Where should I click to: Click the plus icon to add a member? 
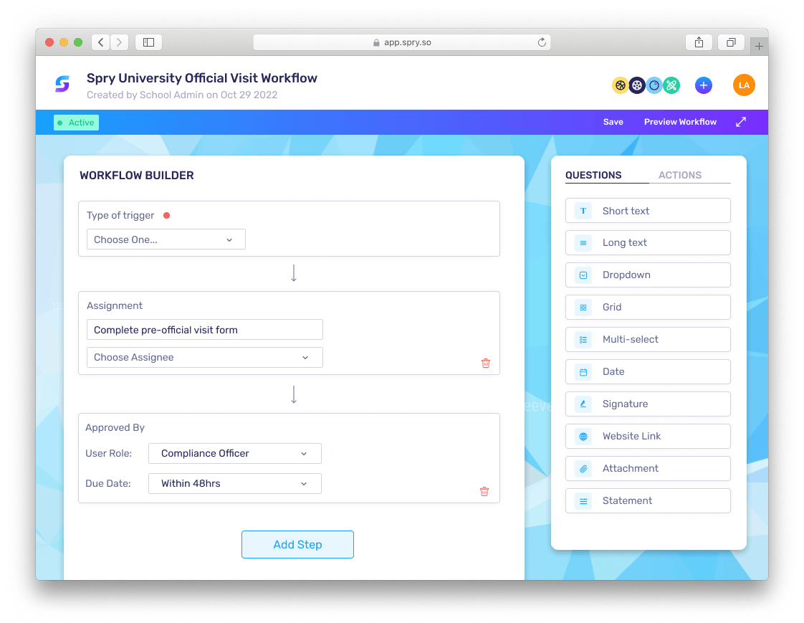(x=704, y=85)
